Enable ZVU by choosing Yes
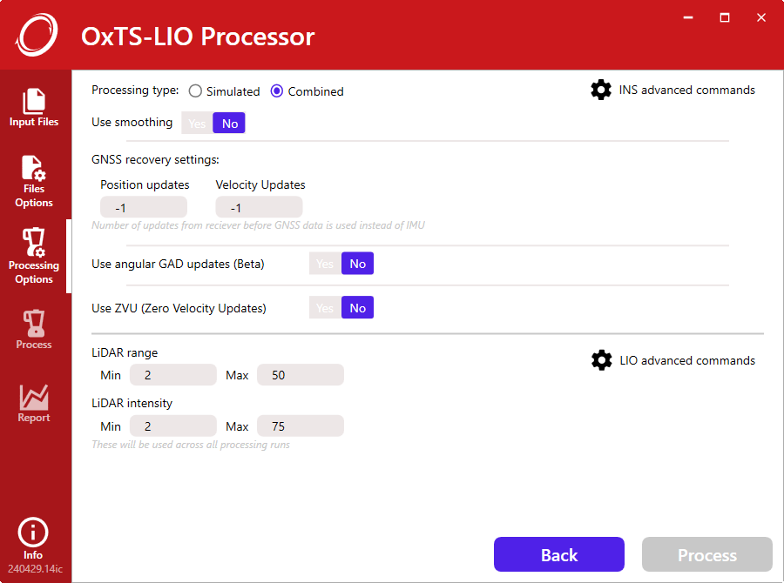This screenshot has height=583, width=784. click(325, 308)
